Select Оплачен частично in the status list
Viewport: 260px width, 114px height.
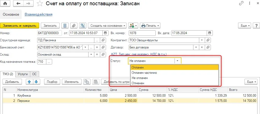pyautogui.click(x=175, y=73)
